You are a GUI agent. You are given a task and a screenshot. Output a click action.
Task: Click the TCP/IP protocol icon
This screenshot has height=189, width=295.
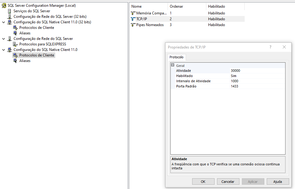(x=133, y=19)
